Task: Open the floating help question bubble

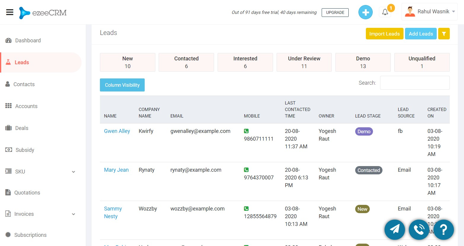Action: point(444,229)
